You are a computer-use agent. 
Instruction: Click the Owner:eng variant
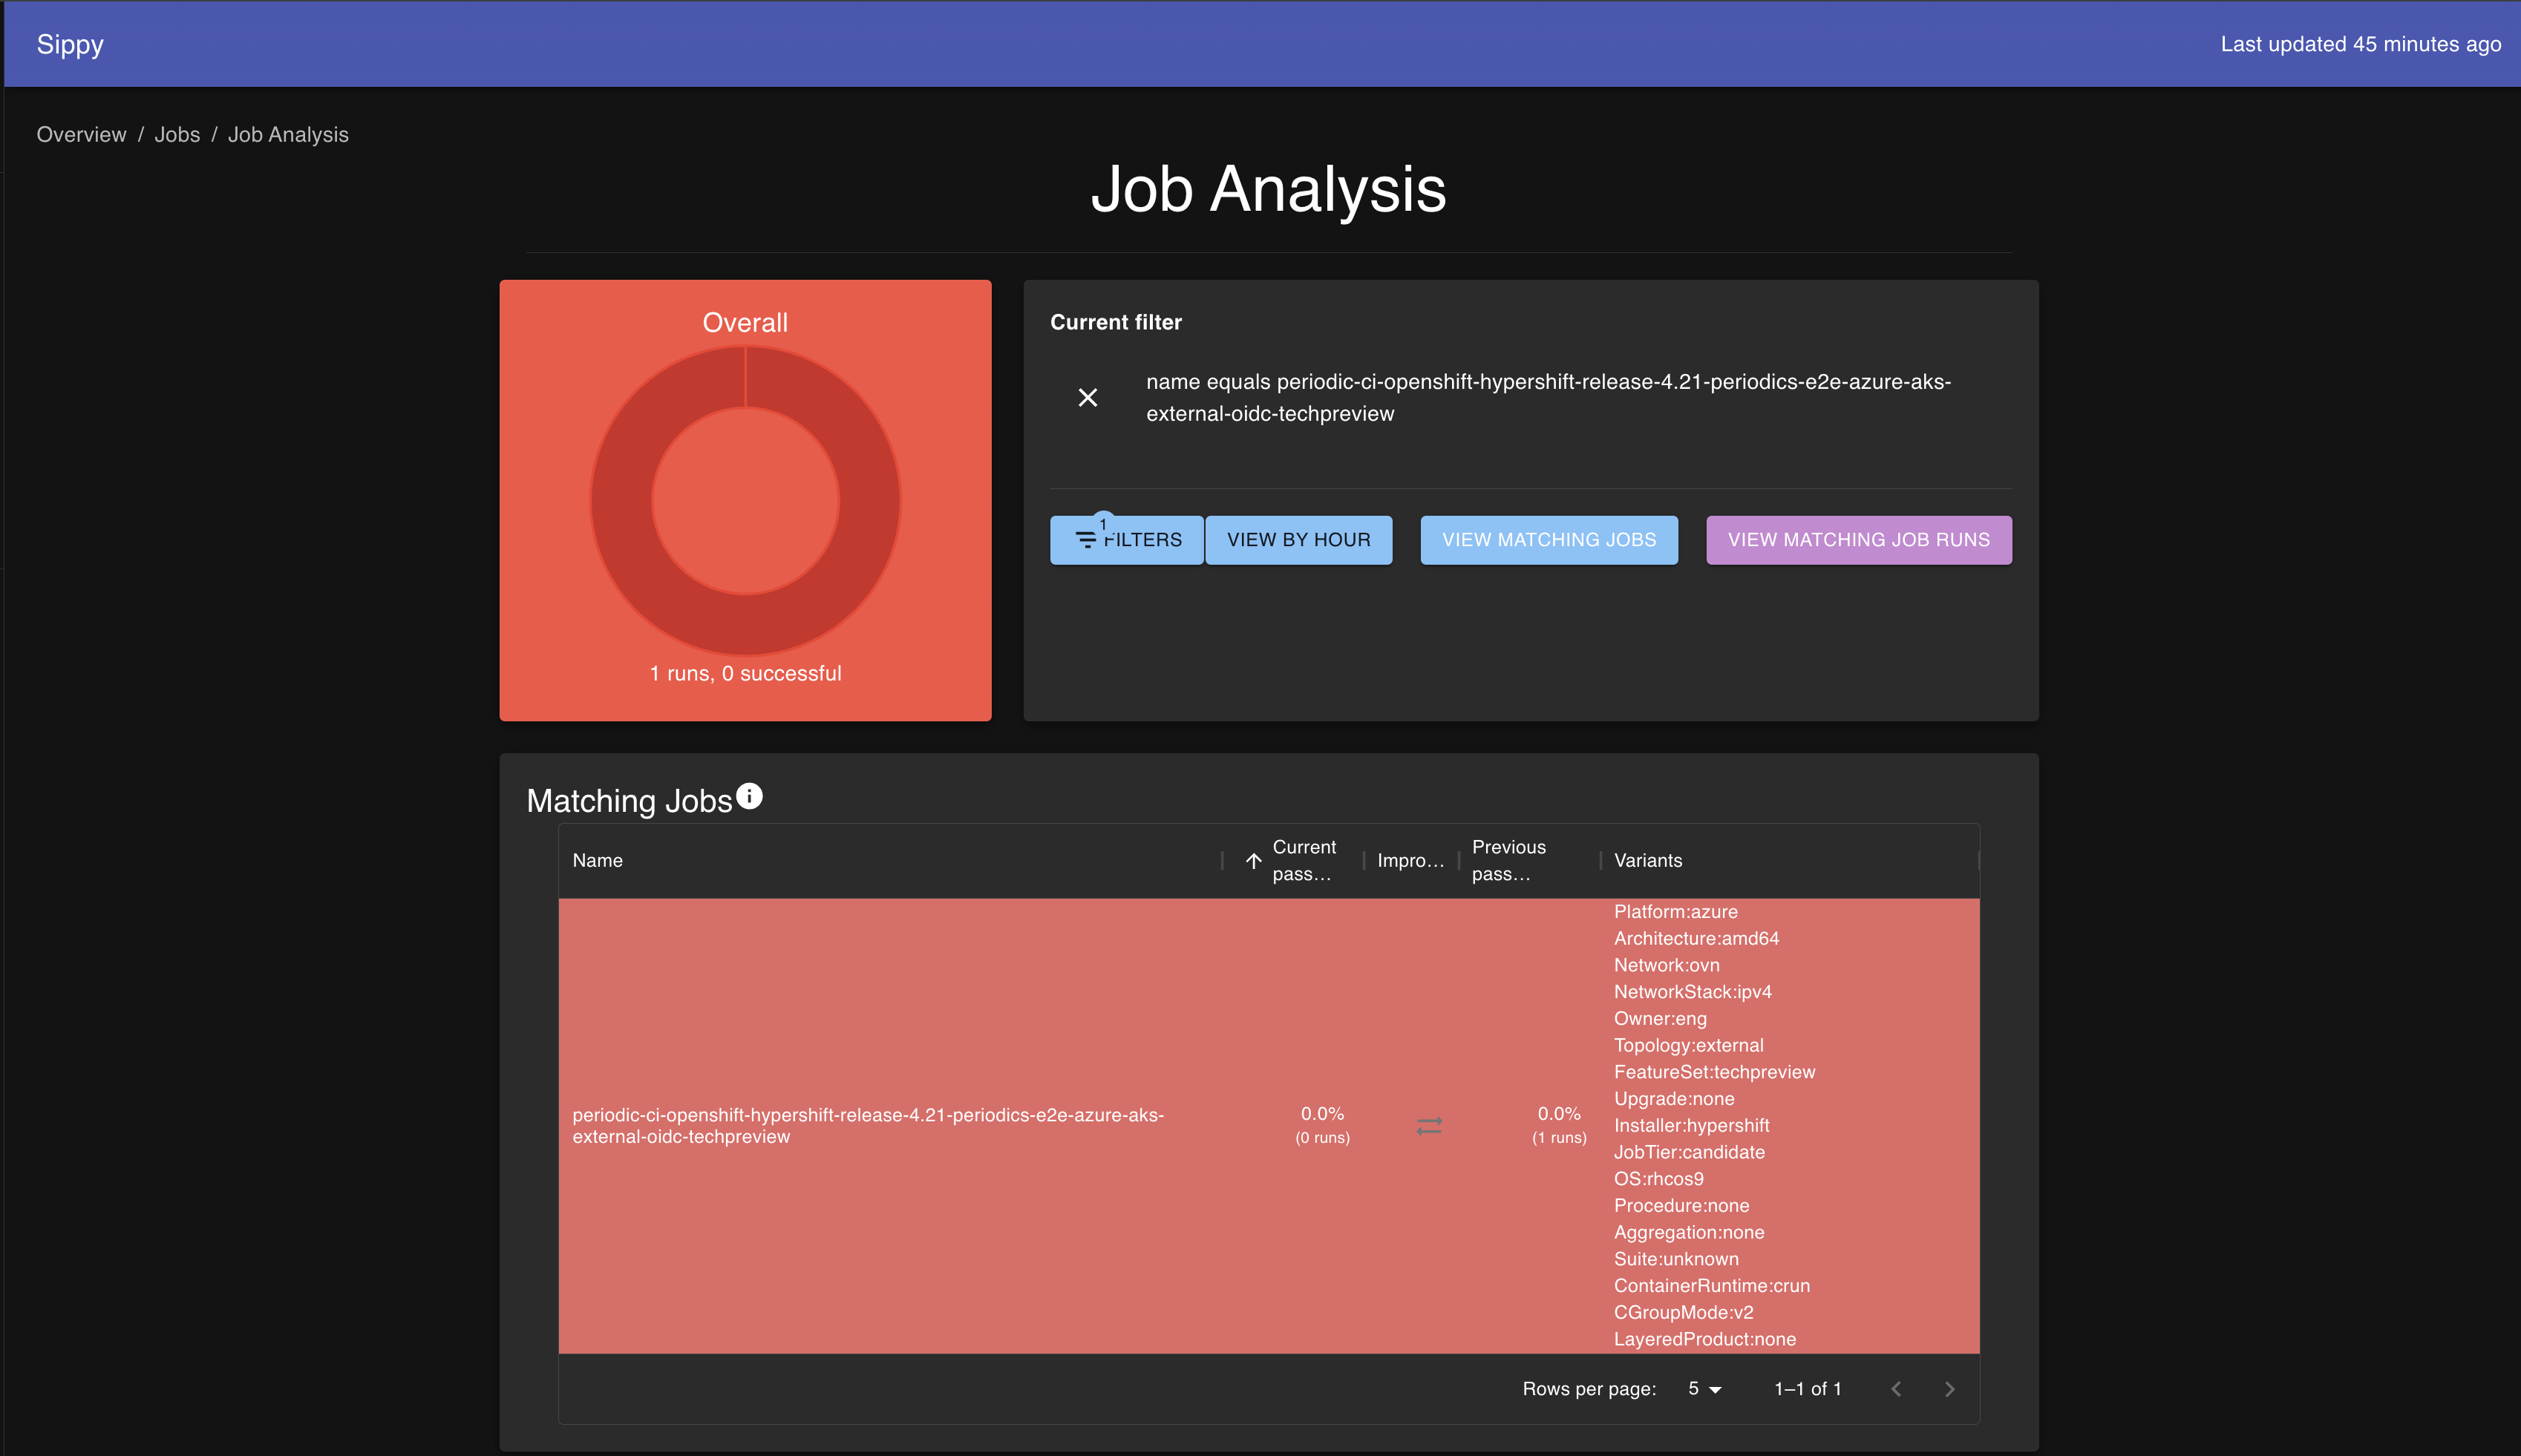(x=1660, y=1019)
